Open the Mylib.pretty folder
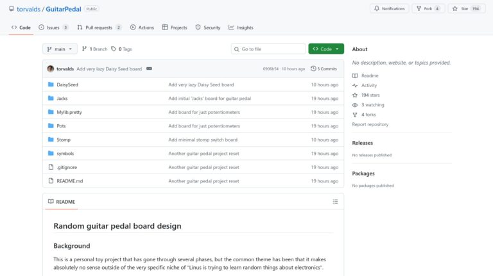 click(x=69, y=112)
